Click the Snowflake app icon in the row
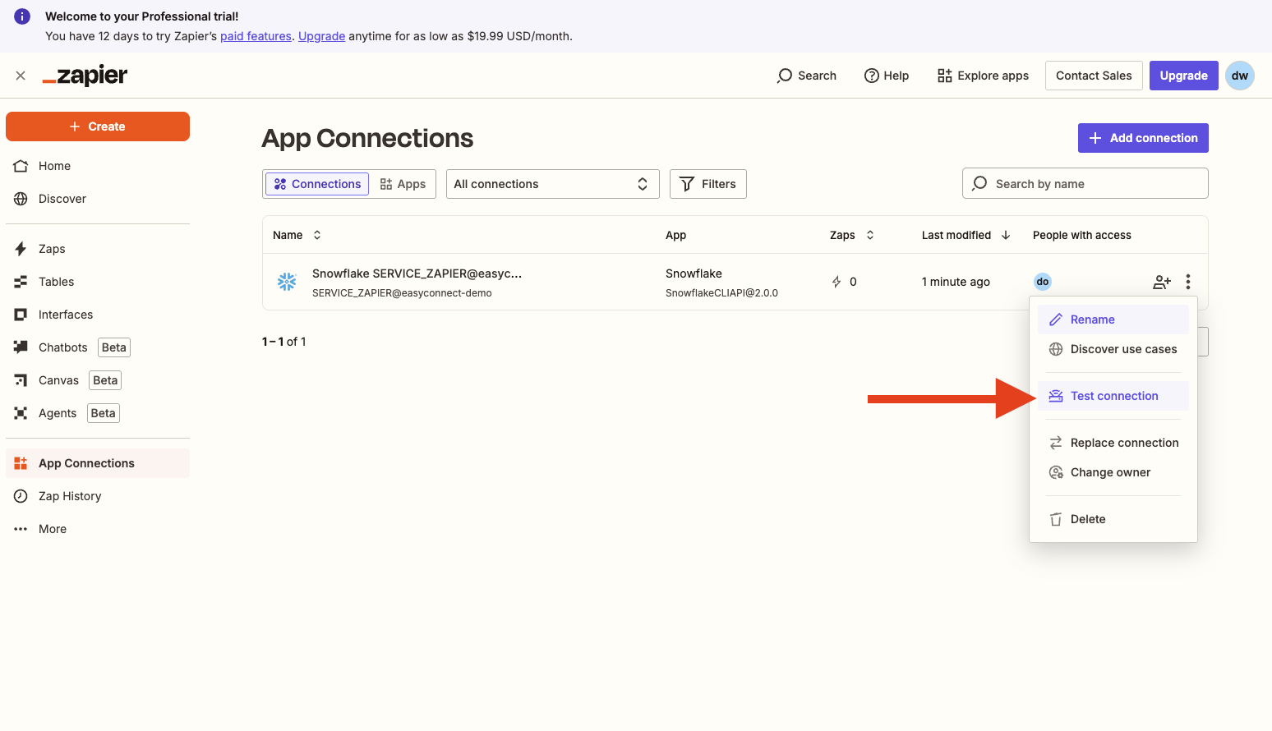 [x=287, y=282]
